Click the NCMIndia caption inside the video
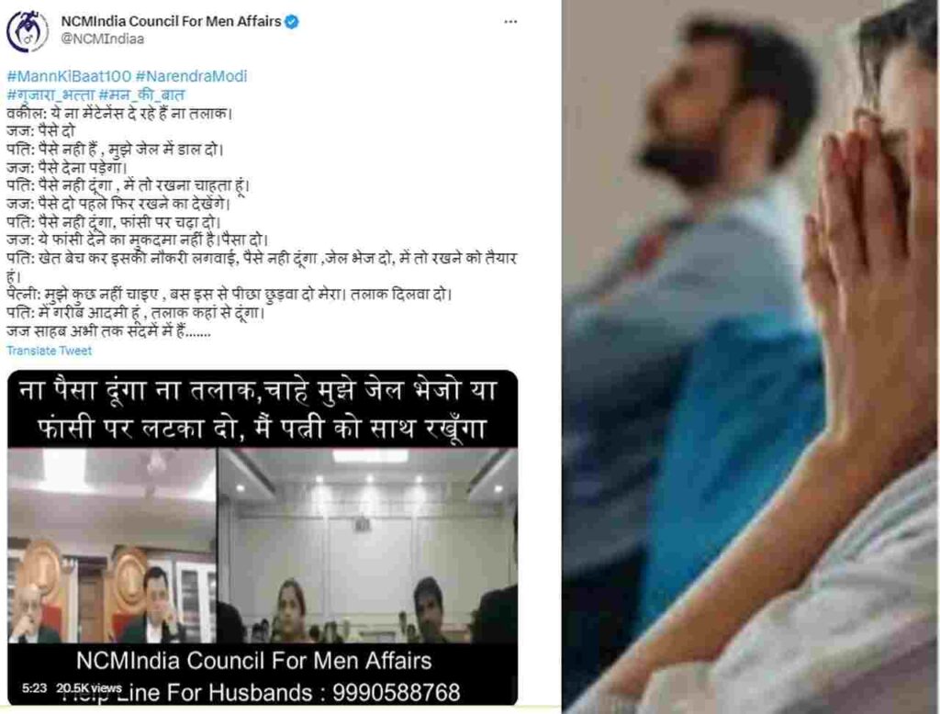The width and height of the screenshot is (940, 714). (x=253, y=661)
